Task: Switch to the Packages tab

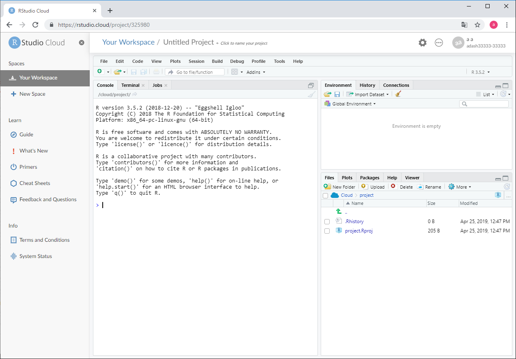Action: click(369, 178)
